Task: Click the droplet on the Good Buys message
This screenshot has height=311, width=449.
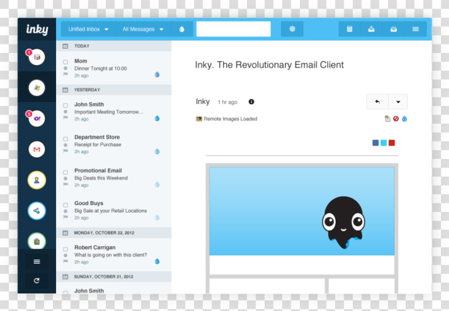Action: 157,217
